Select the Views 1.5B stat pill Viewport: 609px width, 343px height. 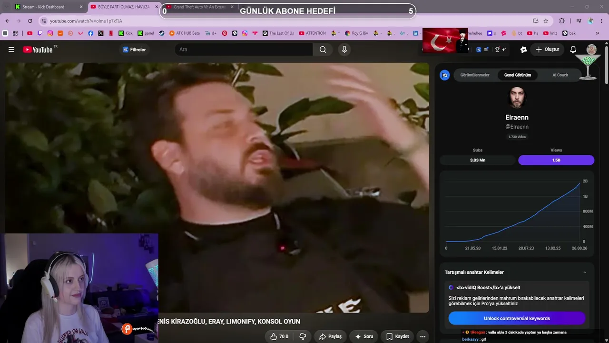click(x=556, y=160)
